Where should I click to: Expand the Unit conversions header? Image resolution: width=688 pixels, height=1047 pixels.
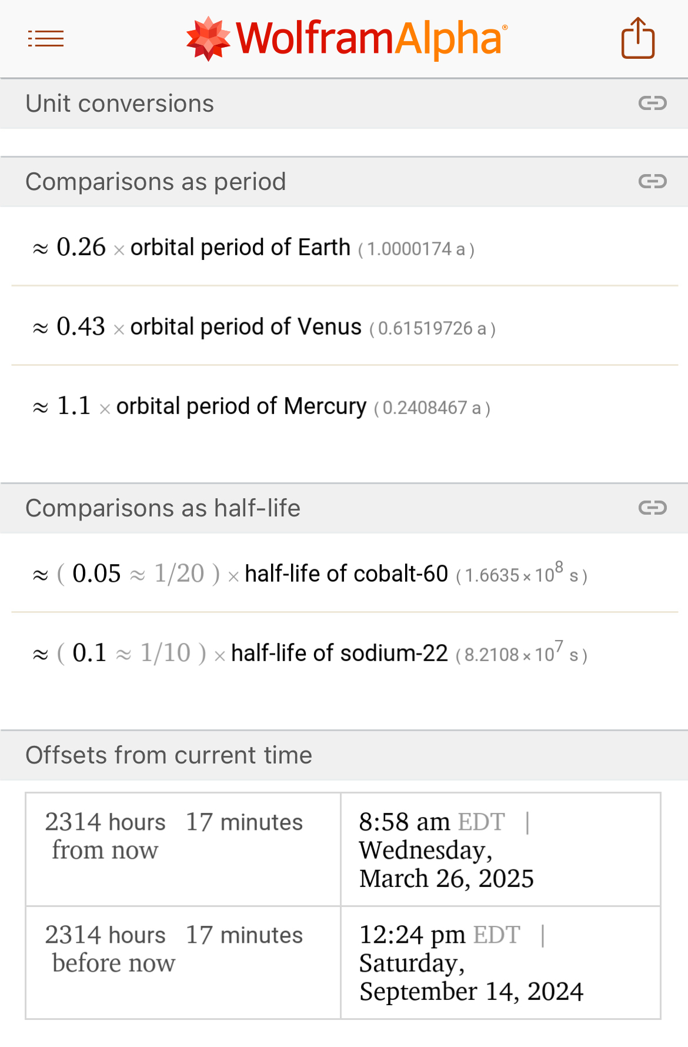tap(120, 104)
